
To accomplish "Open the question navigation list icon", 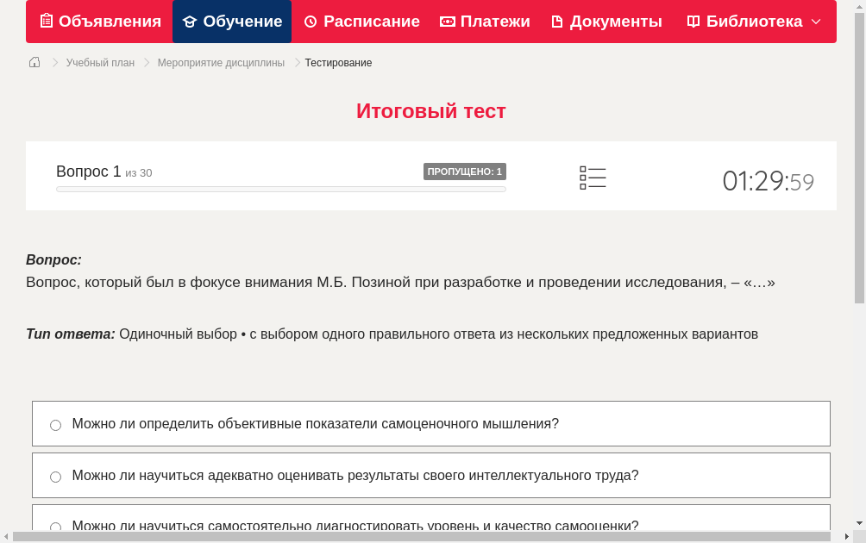I will coord(593,177).
